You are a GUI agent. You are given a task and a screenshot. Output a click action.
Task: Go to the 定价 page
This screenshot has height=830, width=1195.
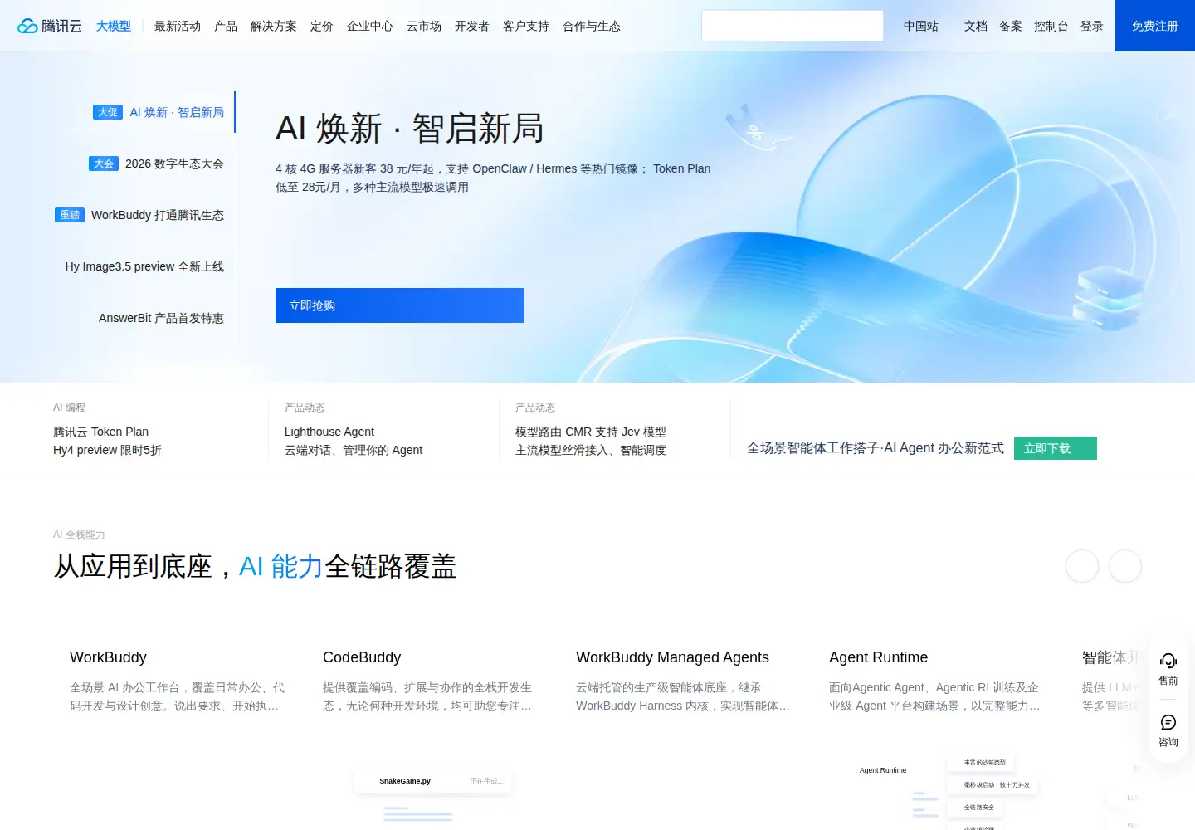(322, 26)
